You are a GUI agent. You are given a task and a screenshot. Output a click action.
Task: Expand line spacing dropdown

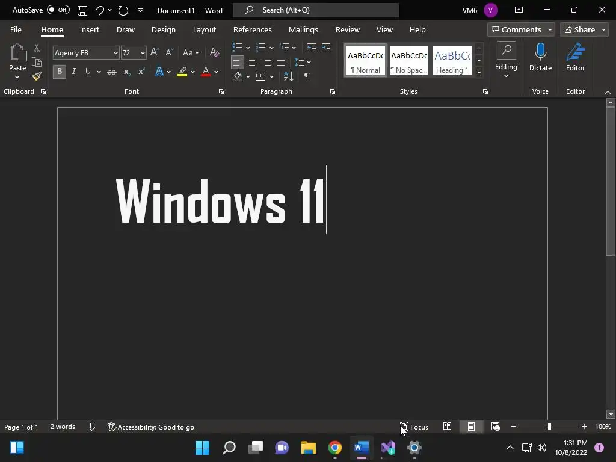tap(309, 62)
